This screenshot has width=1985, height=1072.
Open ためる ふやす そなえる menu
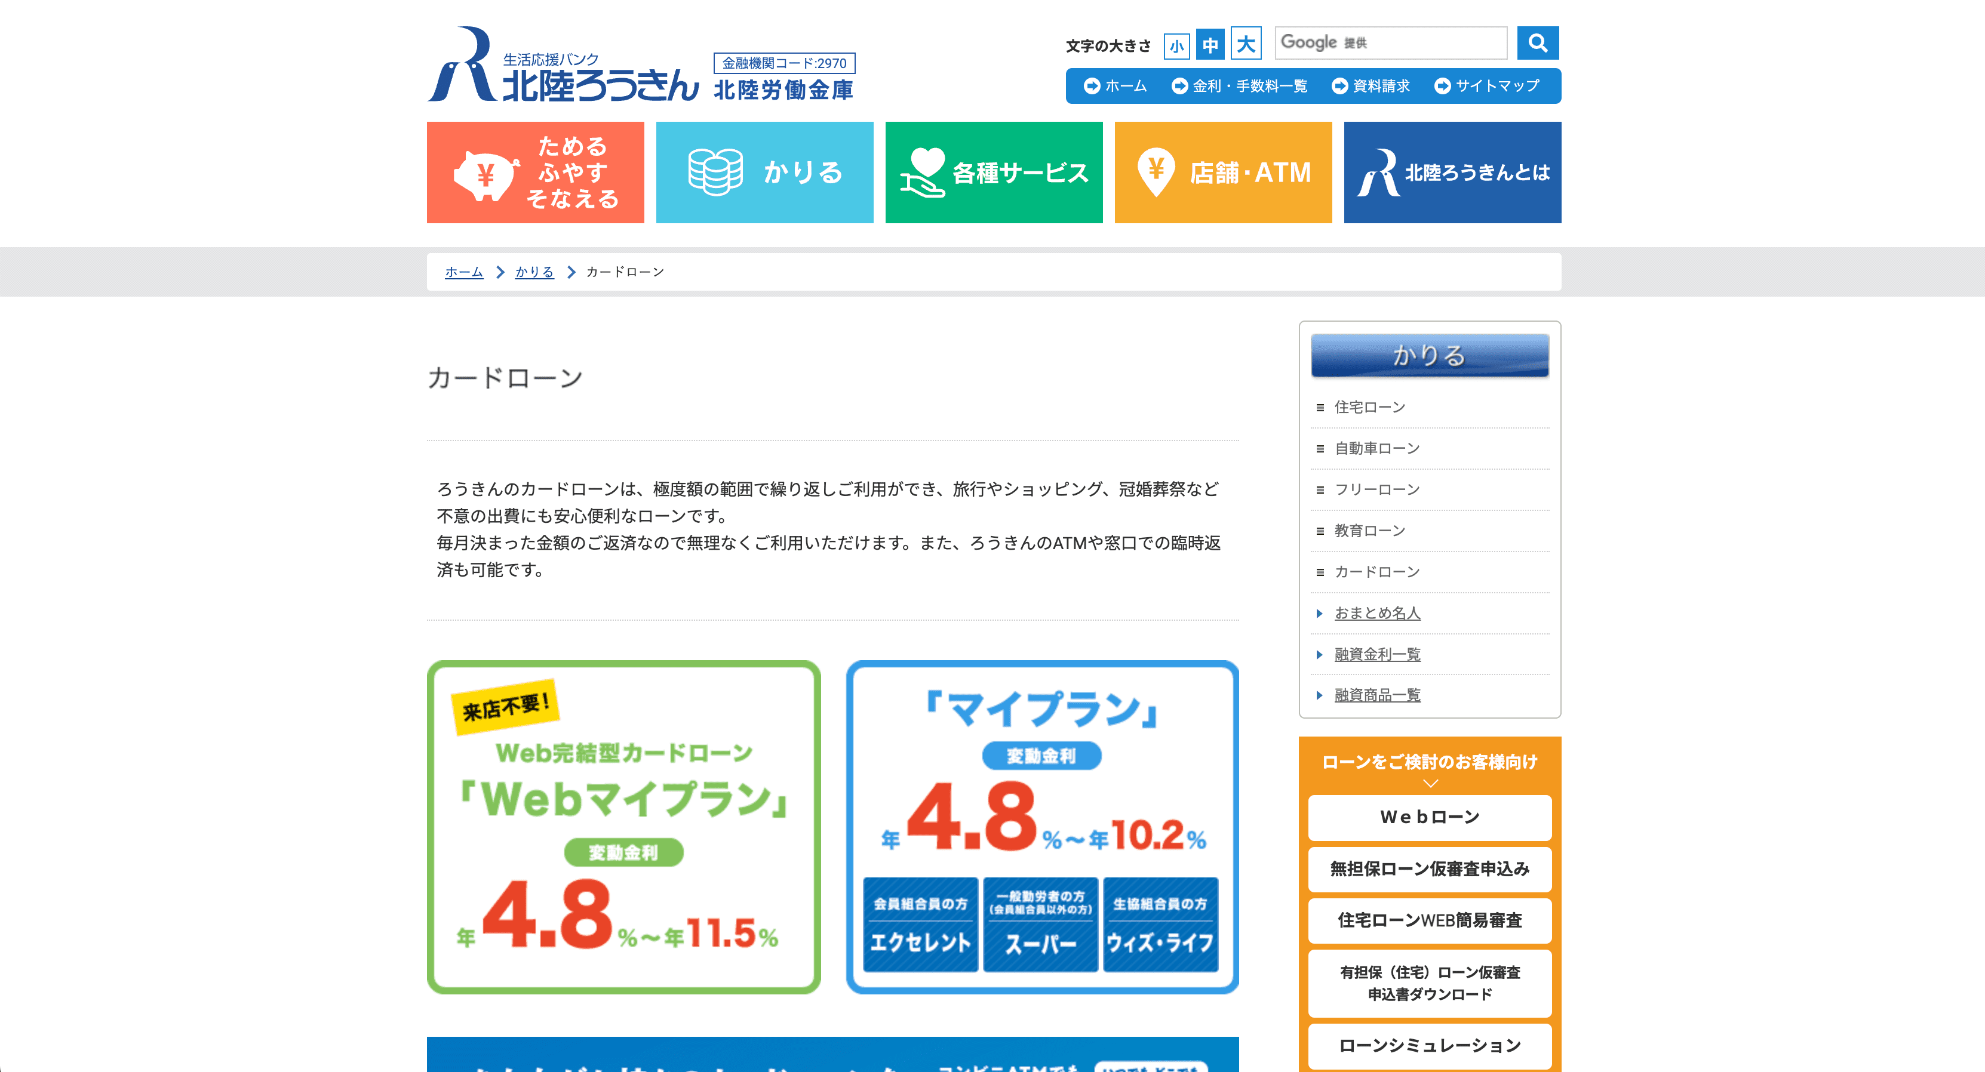pyautogui.click(x=536, y=172)
